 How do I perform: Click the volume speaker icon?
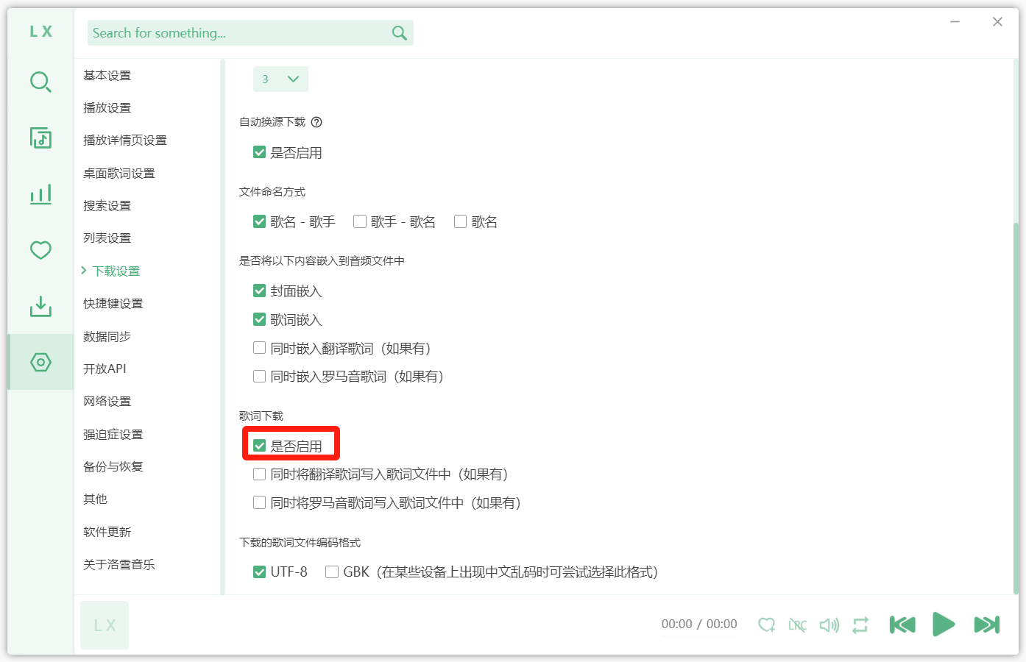[x=829, y=625]
